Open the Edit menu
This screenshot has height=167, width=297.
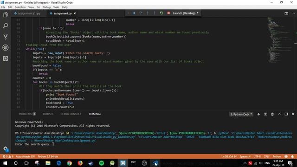(10, 7)
